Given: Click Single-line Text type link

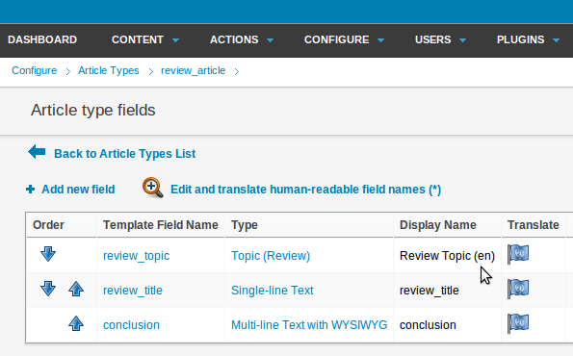Looking at the screenshot, I should click(273, 291).
